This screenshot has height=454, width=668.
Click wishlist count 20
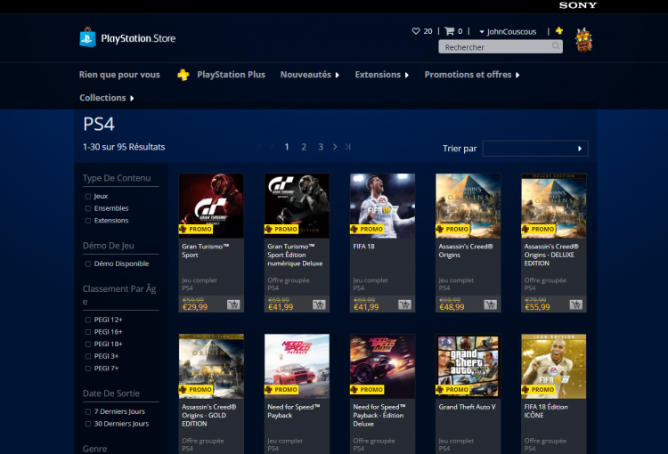[x=428, y=31]
